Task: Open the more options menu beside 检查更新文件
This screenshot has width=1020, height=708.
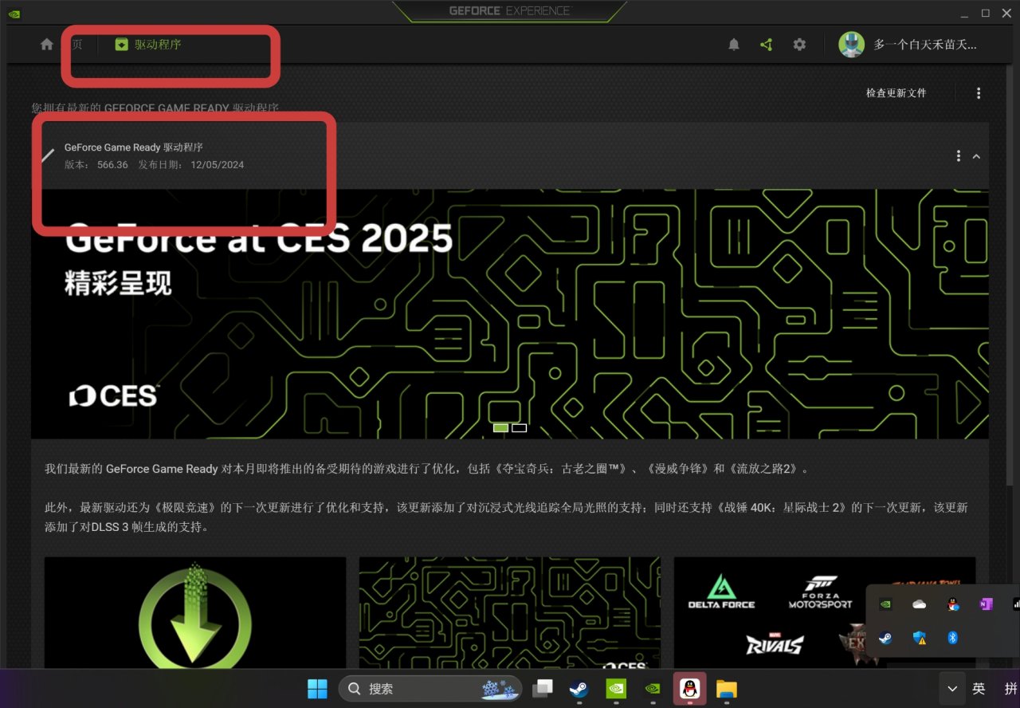Action: (x=979, y=93)
